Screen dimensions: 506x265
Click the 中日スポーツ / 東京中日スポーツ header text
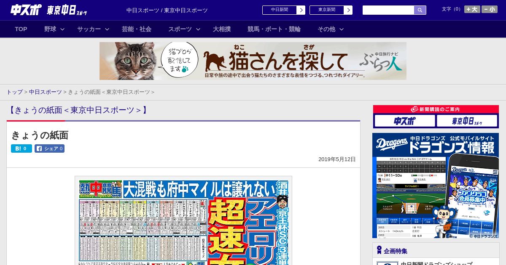pyautogui.click(x=167, y=10)
